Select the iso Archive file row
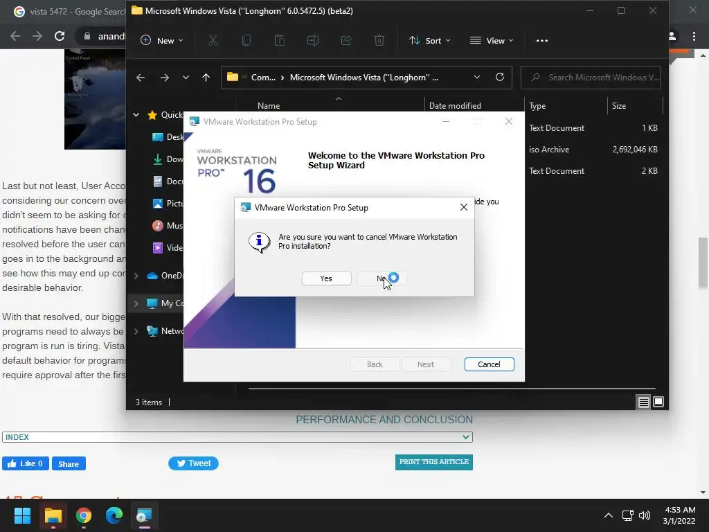 coord(593,150)
